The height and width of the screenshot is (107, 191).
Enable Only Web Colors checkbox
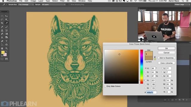click(x=105, y=86)
